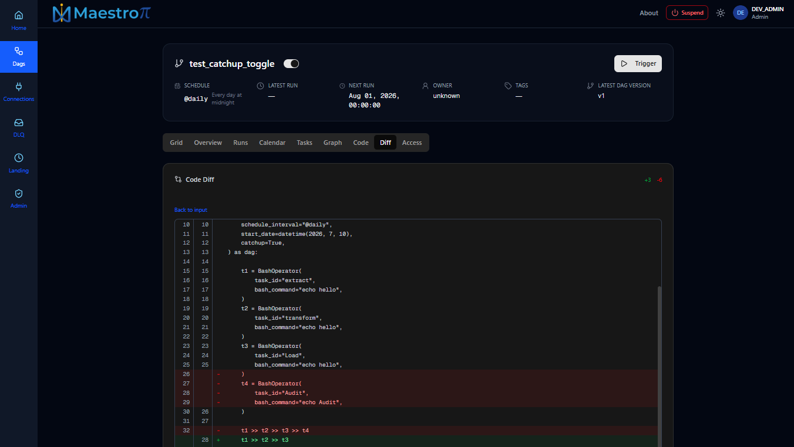Select the Diff tab
Viewport: 794px width, 447px height.
click(x=385, y=143)
